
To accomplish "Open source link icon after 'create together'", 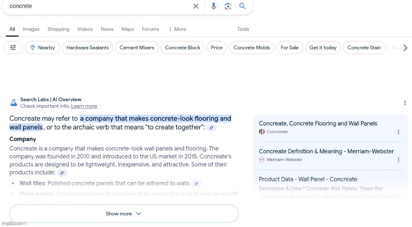I will tap(212, 127).
